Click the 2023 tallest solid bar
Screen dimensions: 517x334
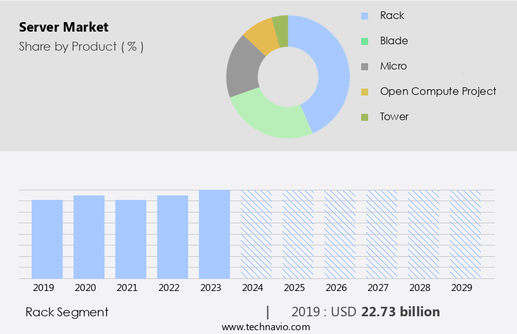(x=214, y=234)
